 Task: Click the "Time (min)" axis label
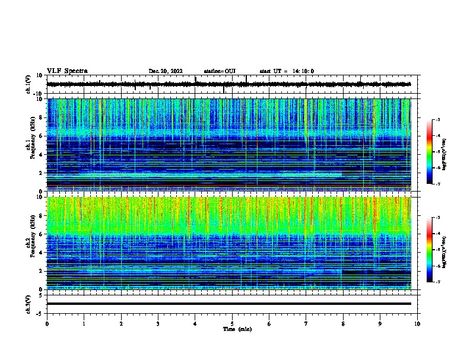237,329
